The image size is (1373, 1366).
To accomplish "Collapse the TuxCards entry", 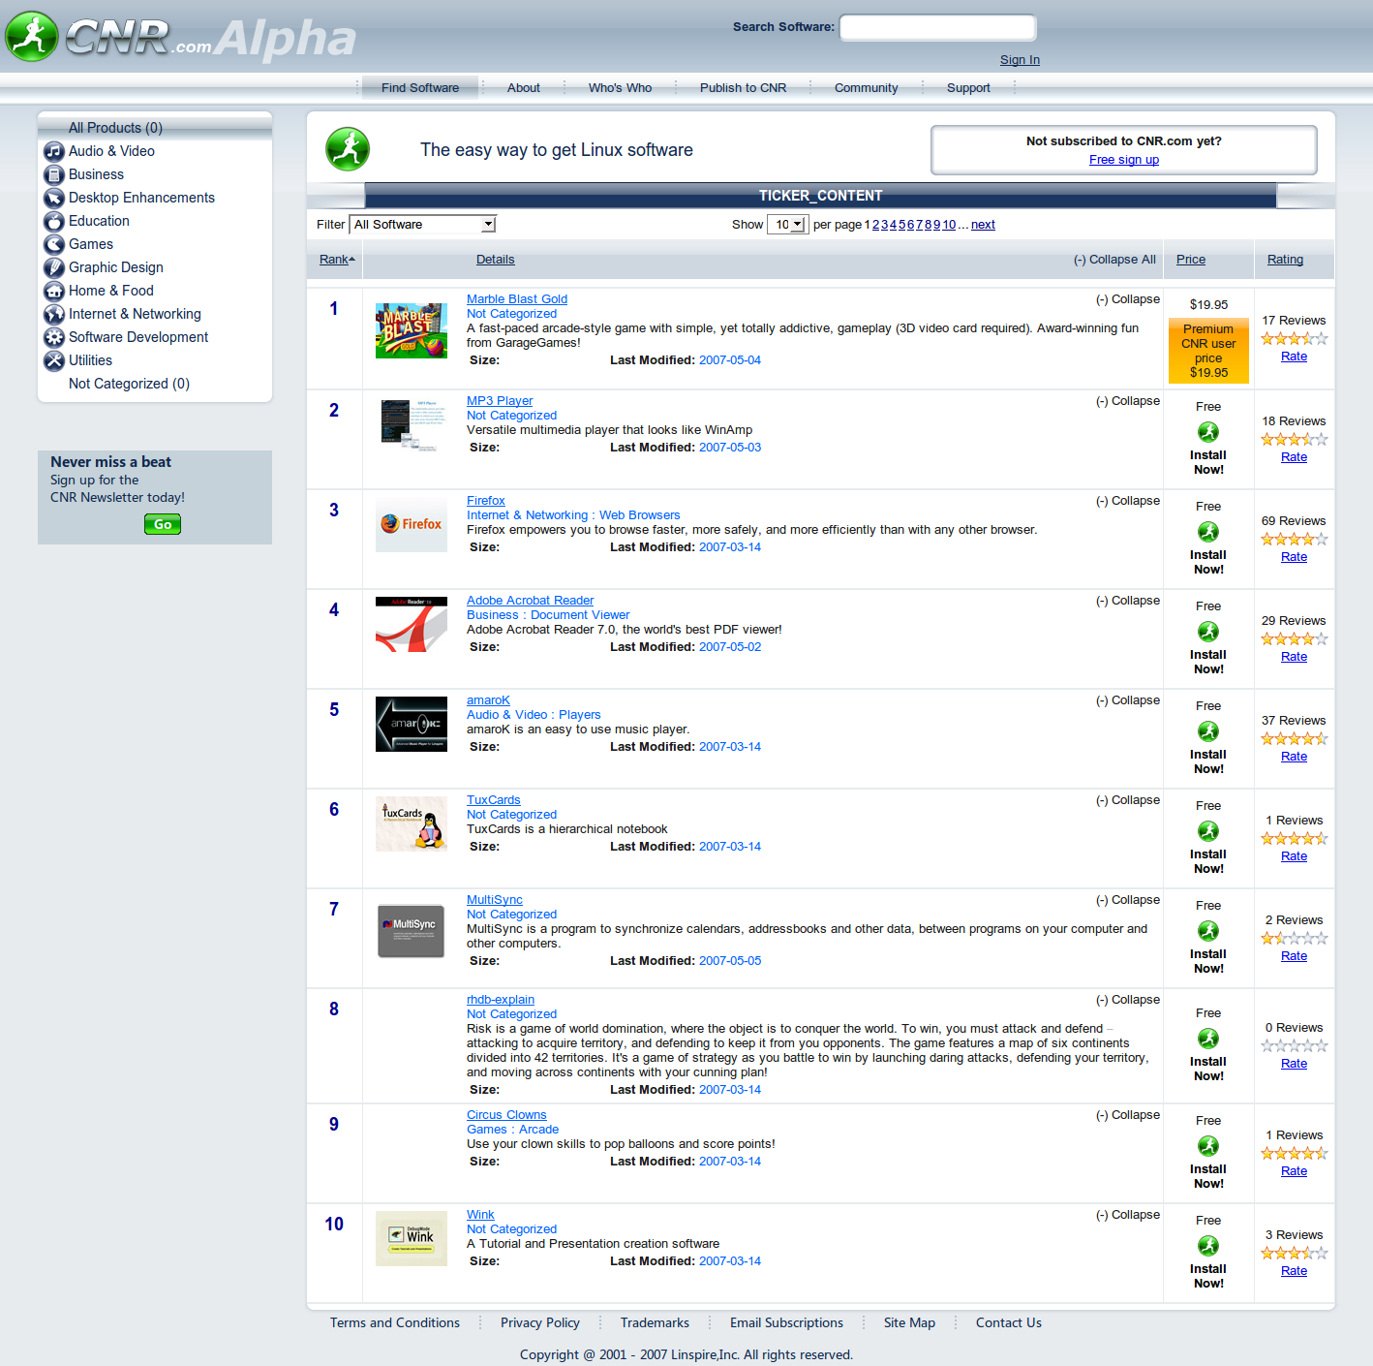I will (x=1128, y=800).
